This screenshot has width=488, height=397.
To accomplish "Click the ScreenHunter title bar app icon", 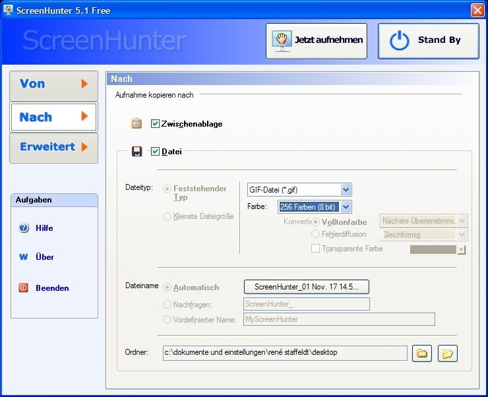I will click(7, 10).
